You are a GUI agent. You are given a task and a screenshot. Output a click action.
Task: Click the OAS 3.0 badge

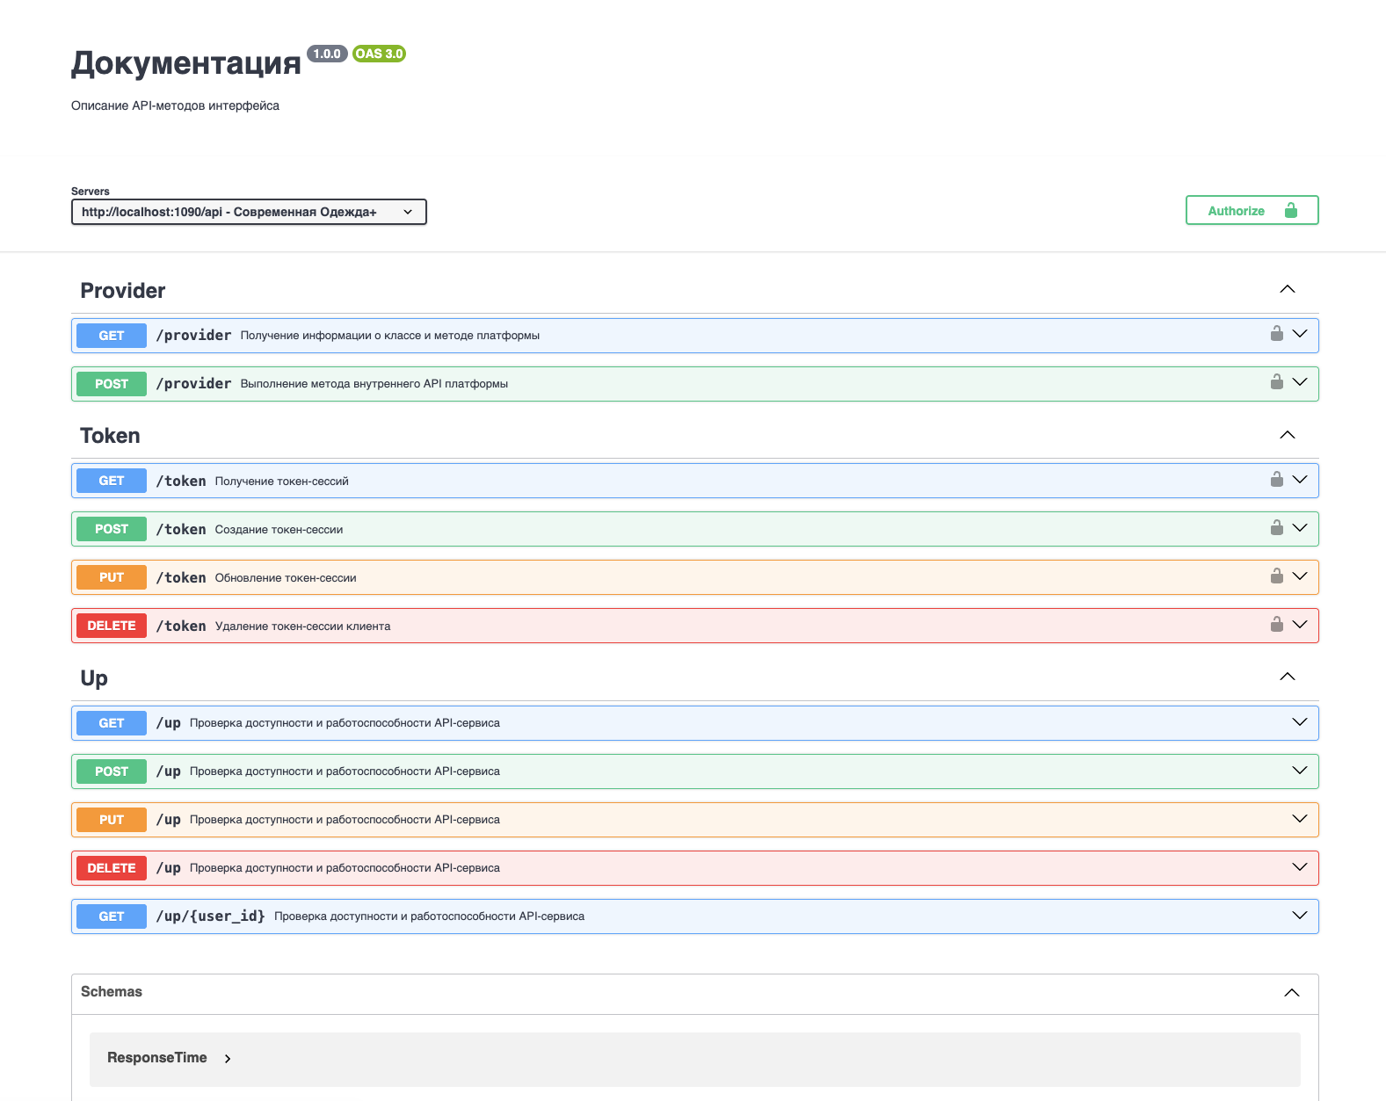[x=379, y=54]
